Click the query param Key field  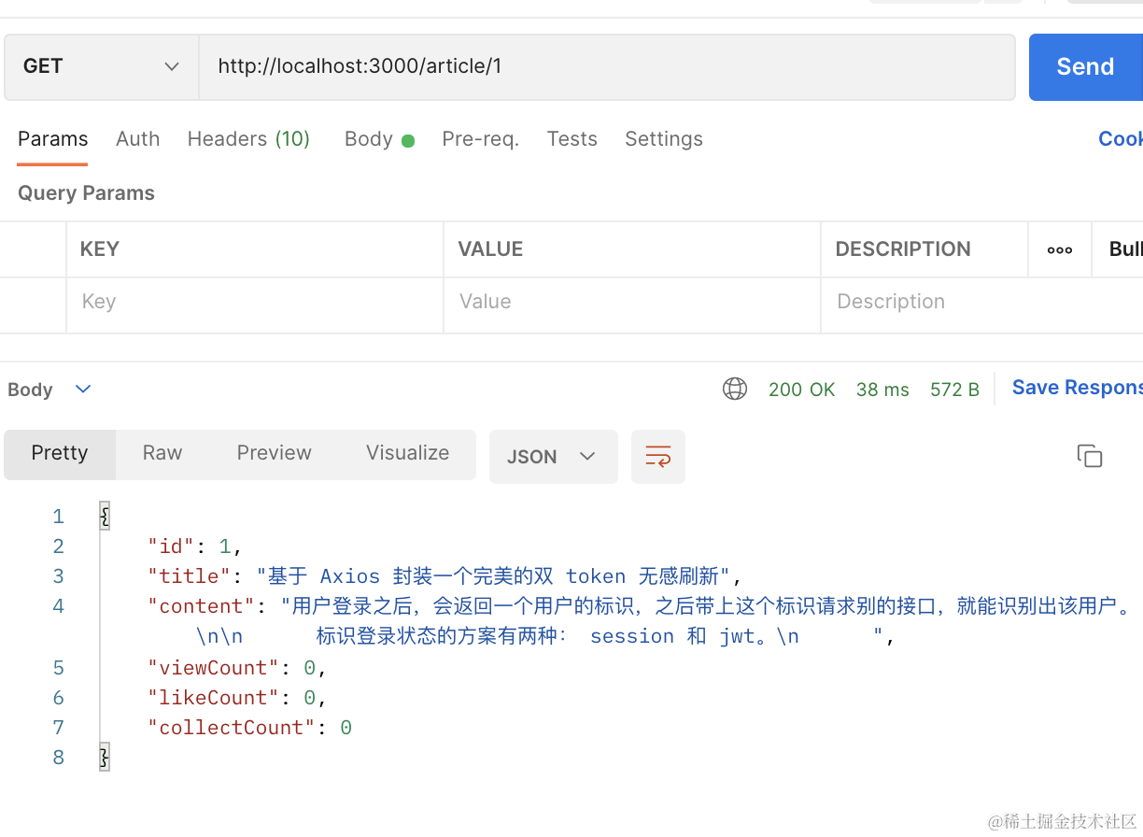[x=254, y=302]
